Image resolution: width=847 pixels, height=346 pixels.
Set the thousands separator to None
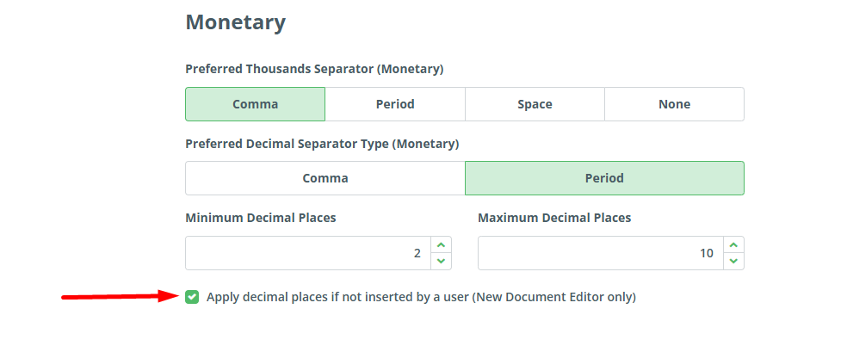coord(674,104)
